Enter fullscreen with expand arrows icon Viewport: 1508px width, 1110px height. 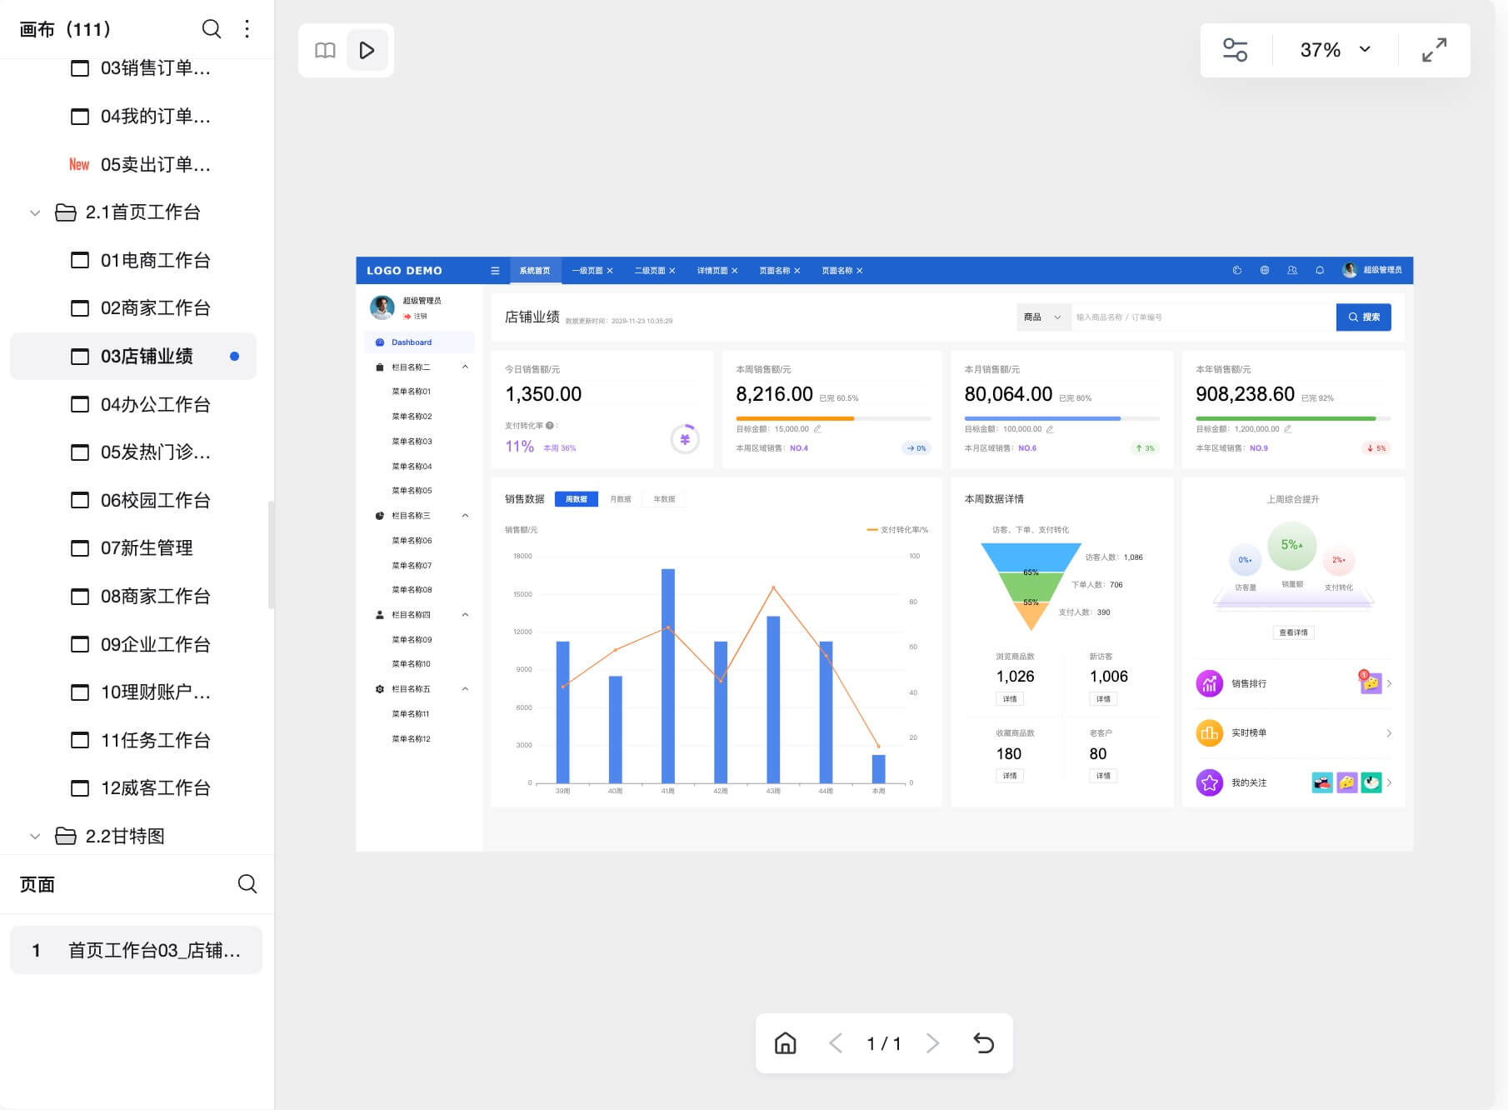[1434, 50]
